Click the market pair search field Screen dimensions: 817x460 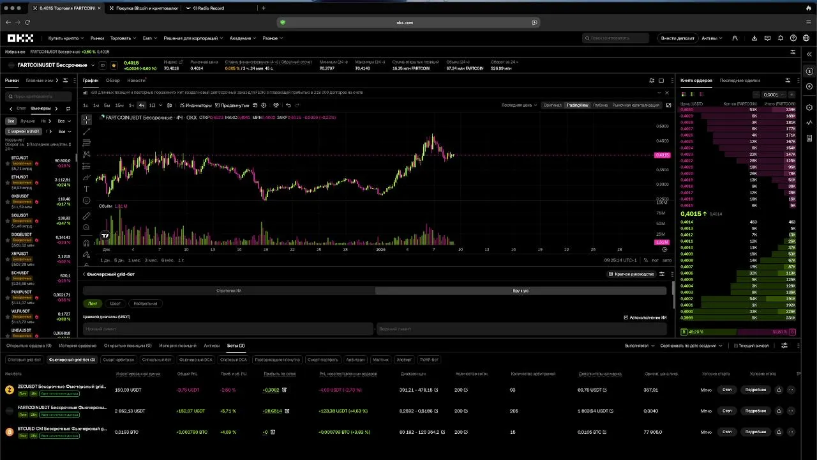tap(39, 96)
